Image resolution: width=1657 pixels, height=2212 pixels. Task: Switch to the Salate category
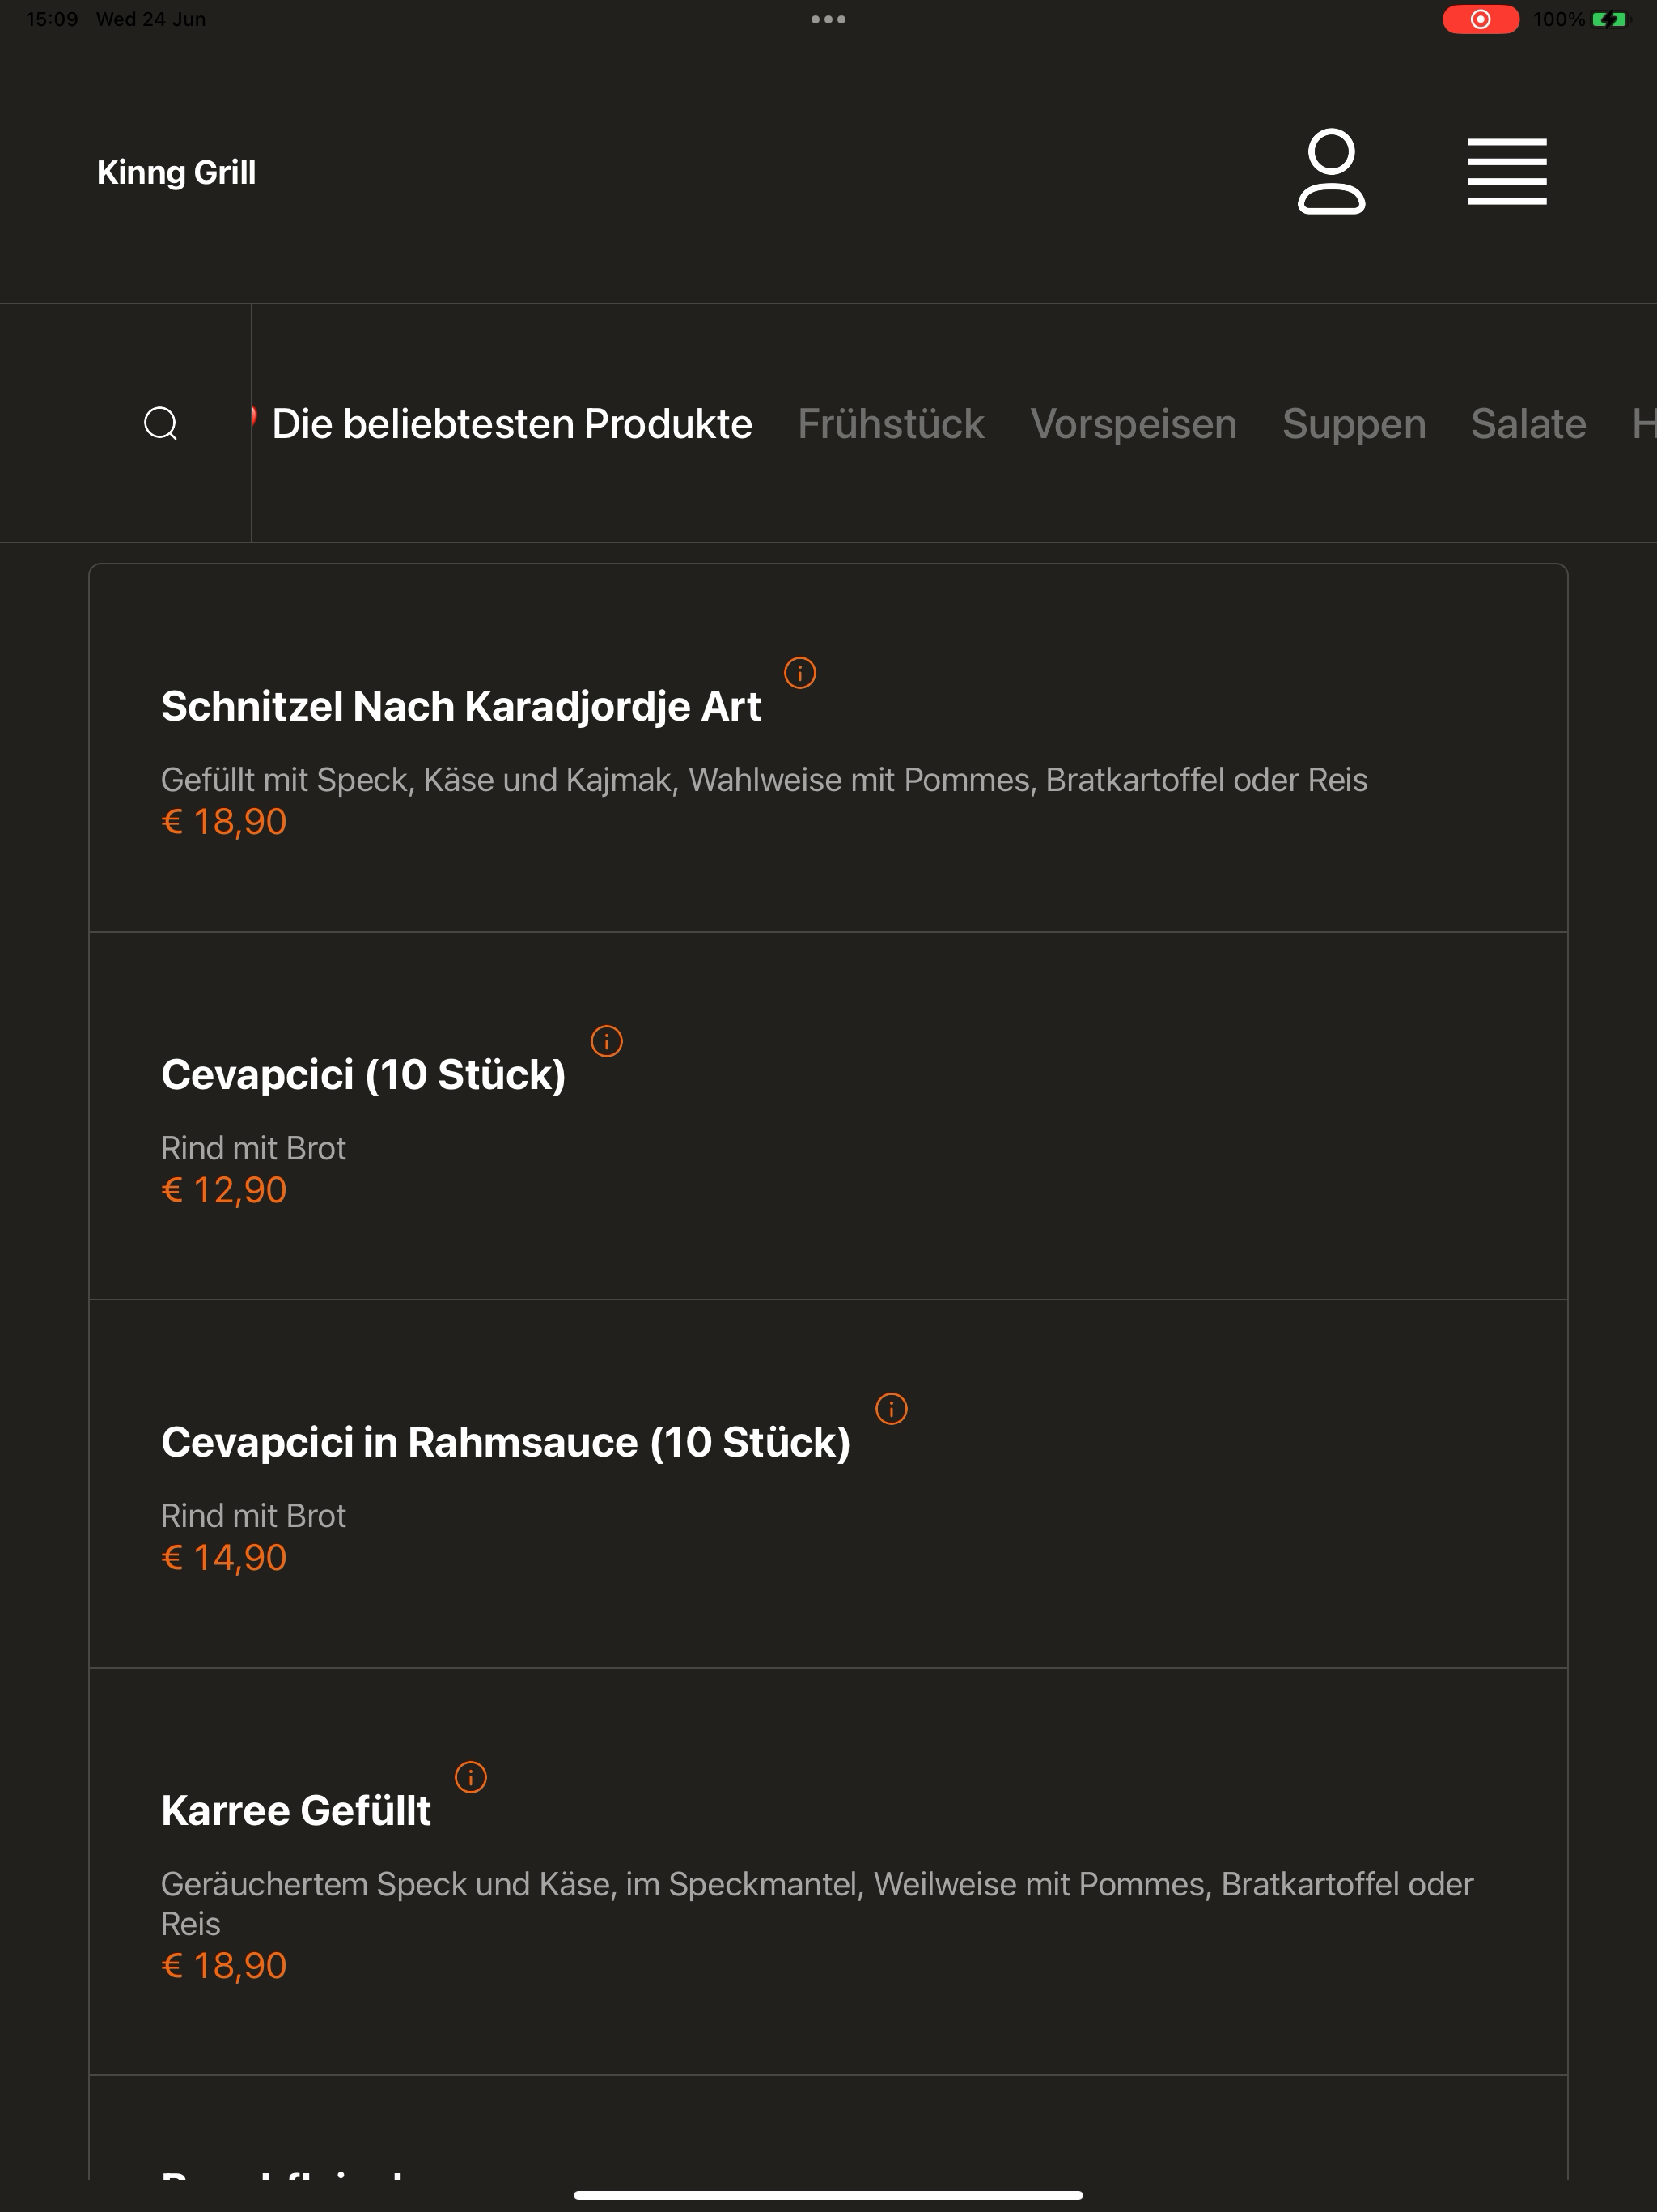[x=1528, y=423]
